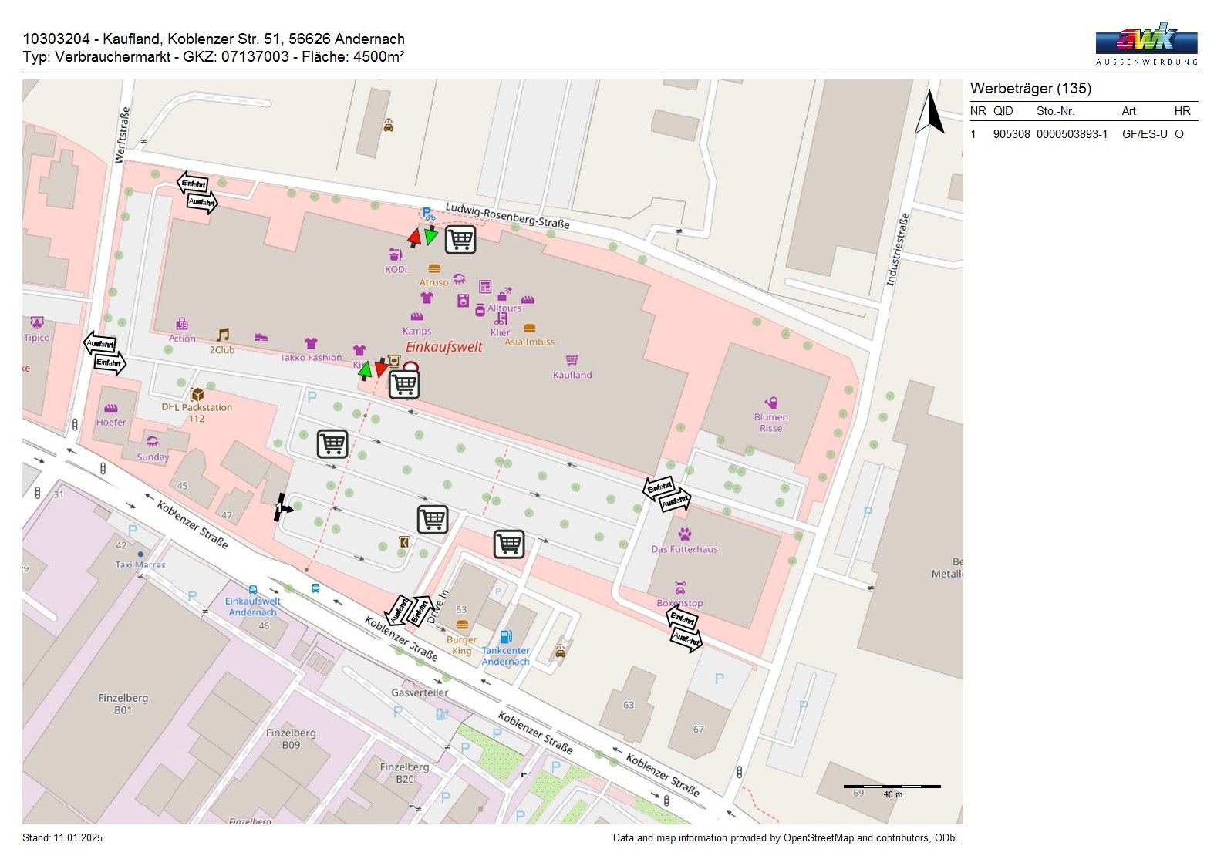Click shopping cart marker below Ludwig-Rosenberg-Straße label
This screenshot has width=1224, height=866.
(x=460, y=240)
